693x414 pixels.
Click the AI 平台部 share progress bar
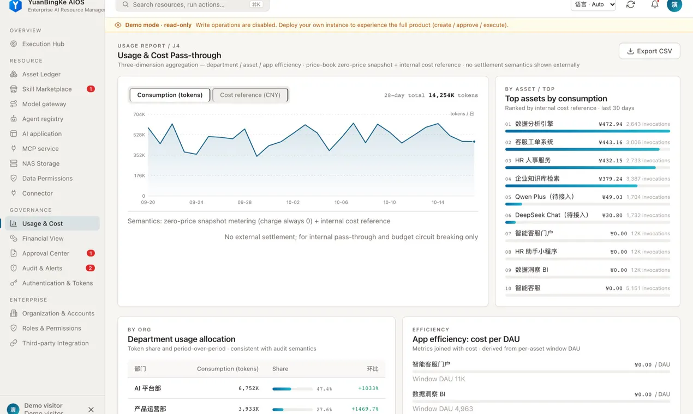(x=292, y=389)
